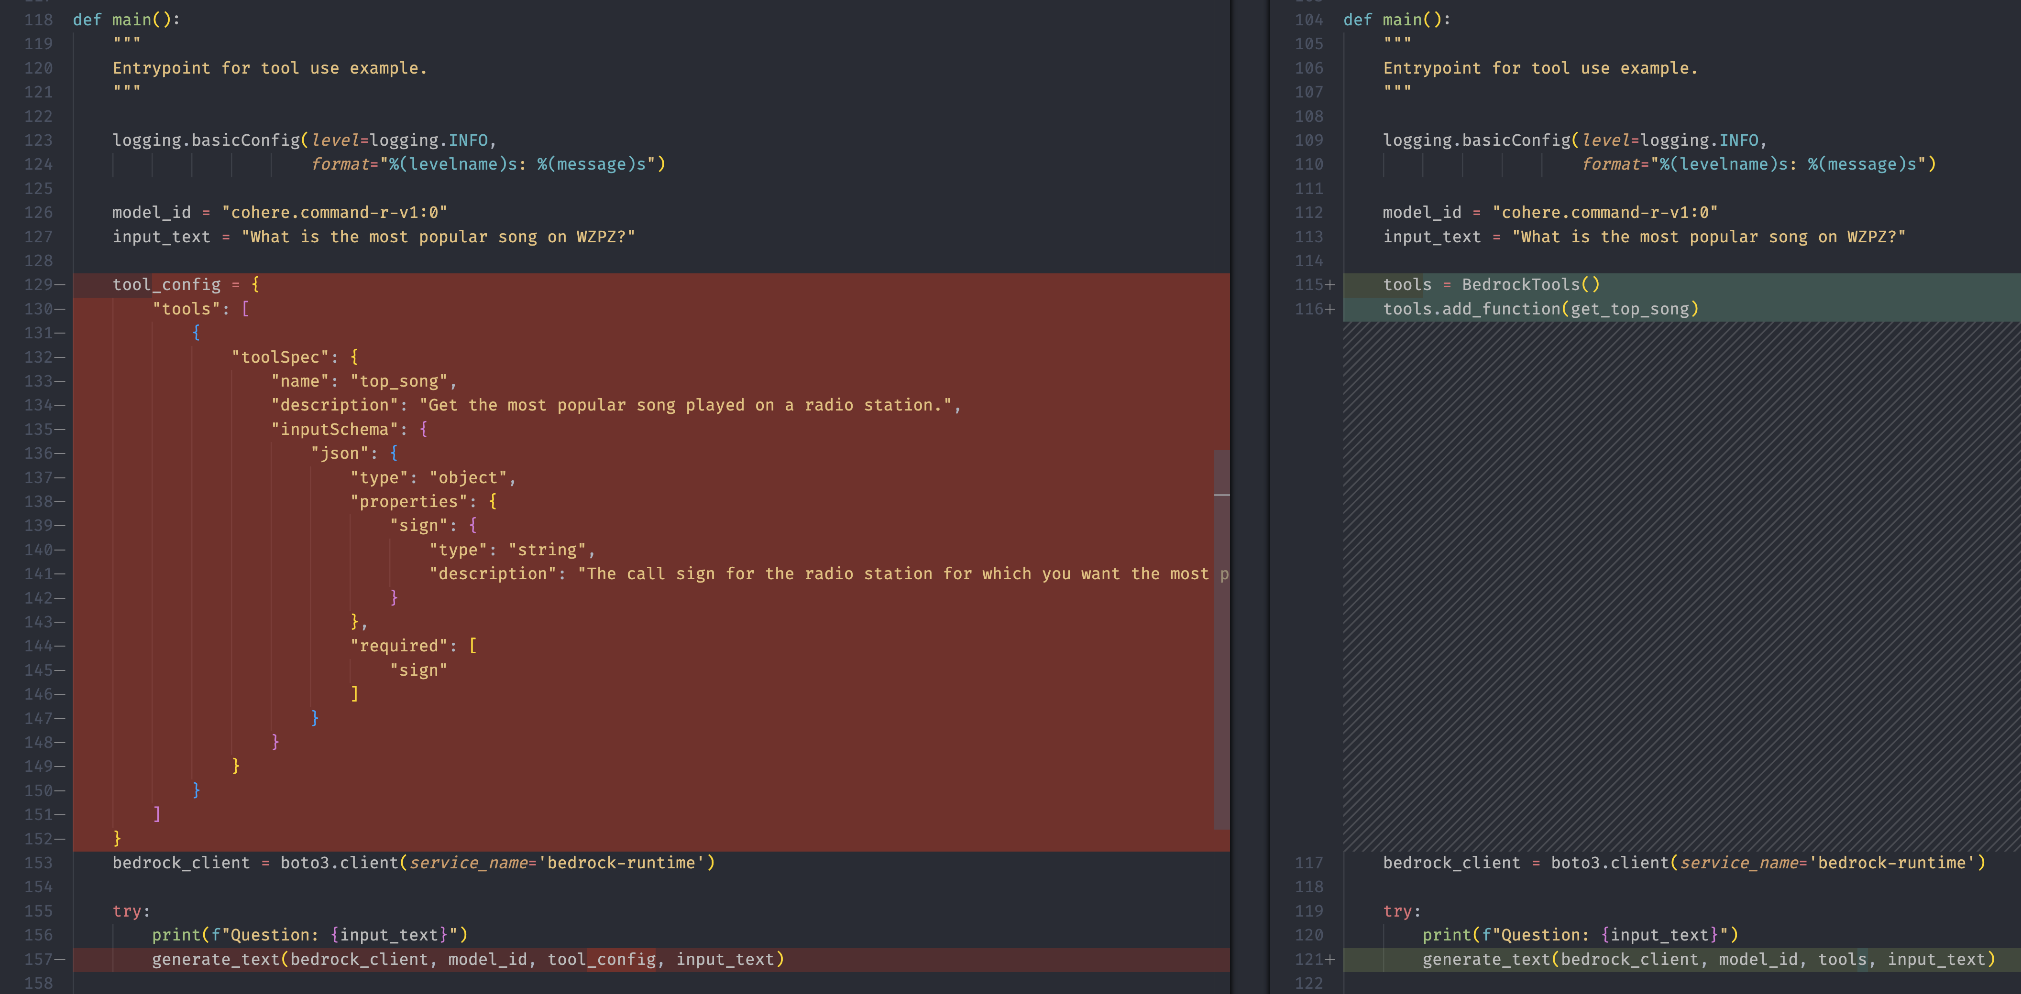
Task: Click the opening '{' on line 131
Action: point(196,333)
